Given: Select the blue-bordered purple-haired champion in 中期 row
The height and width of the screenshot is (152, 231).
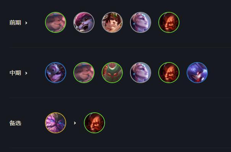Looking at the screenshot, I should coord(197,73).
